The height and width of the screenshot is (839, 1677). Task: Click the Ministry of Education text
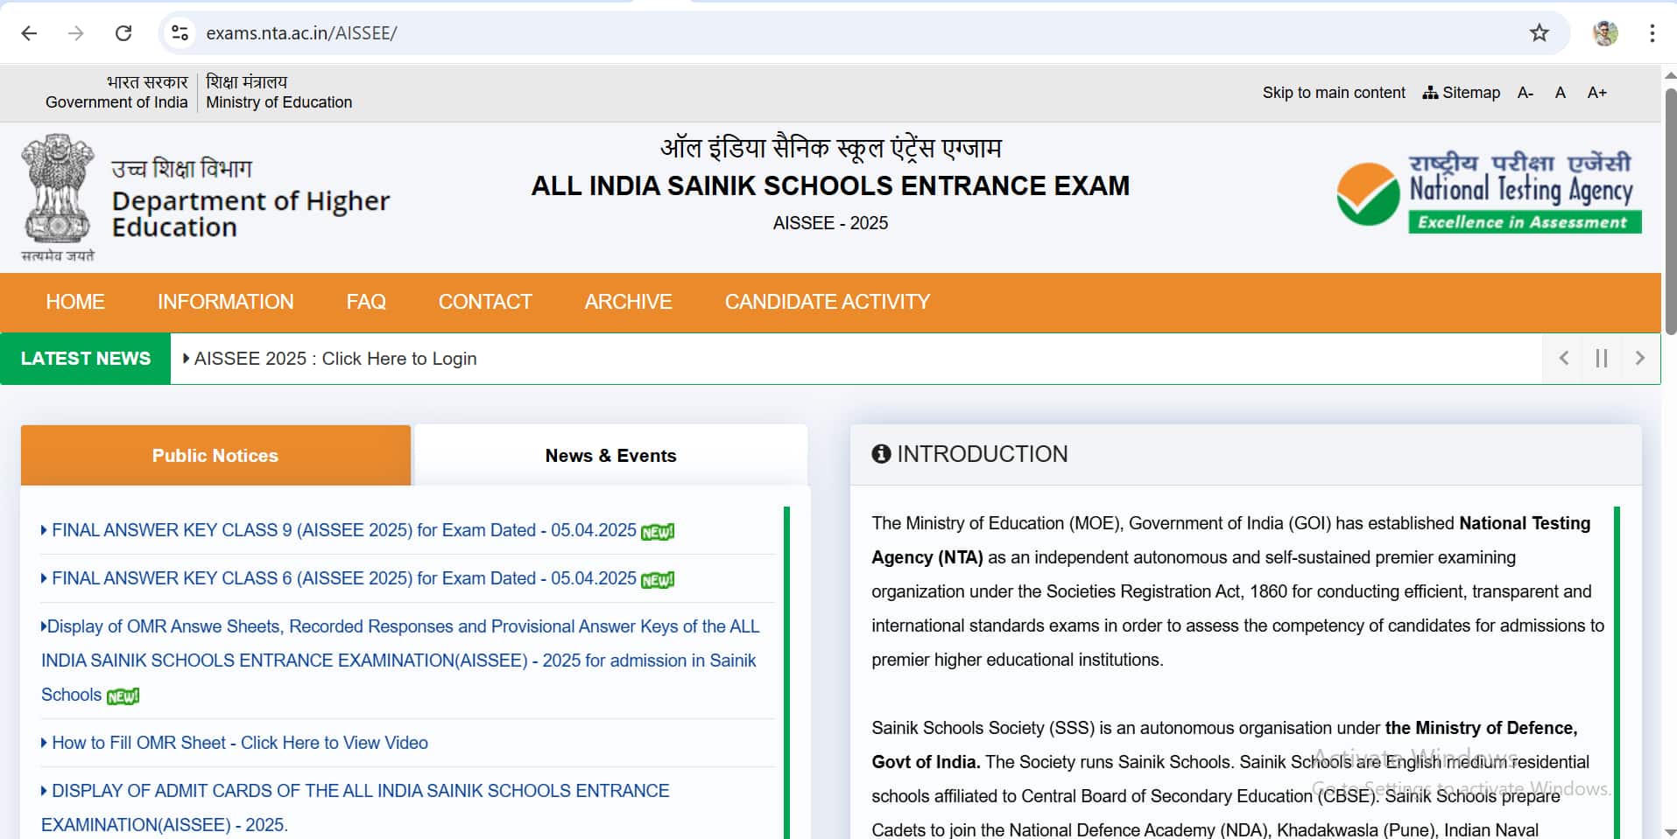tap(278, 102)
